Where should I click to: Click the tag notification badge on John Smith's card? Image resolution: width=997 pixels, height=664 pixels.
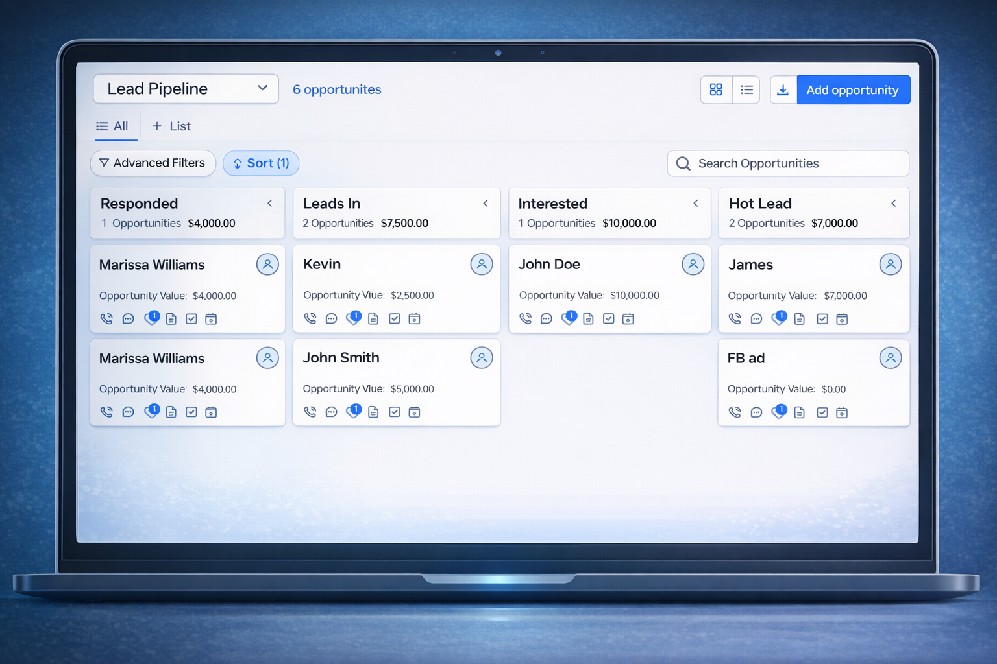(x=354, y=411)
